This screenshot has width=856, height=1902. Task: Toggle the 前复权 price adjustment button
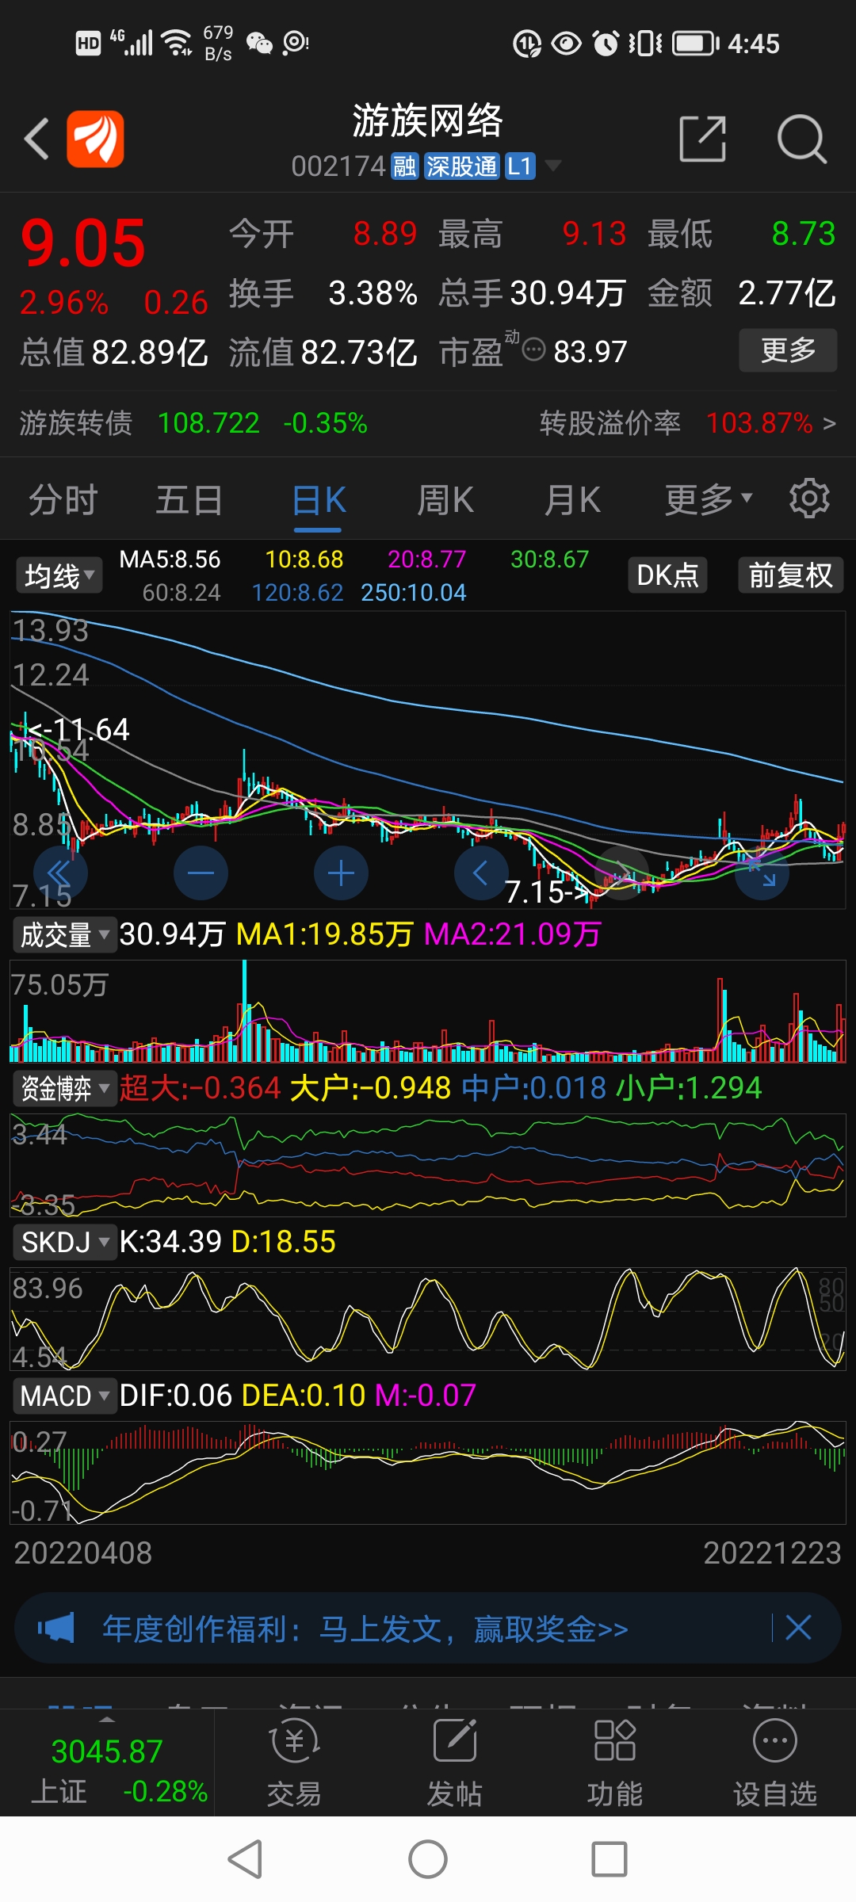[791, 575]
